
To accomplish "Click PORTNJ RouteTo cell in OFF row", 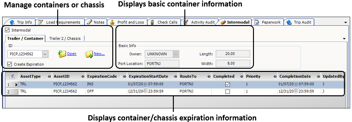I will pyautogui.click(x=195, y=91).
